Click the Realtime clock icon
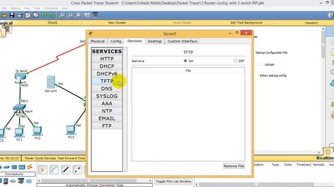Screen dimensions: 334x187 (328, 151)
